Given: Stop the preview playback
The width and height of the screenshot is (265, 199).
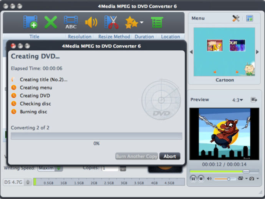Looking at the screenshot, I should click(201, 179).
